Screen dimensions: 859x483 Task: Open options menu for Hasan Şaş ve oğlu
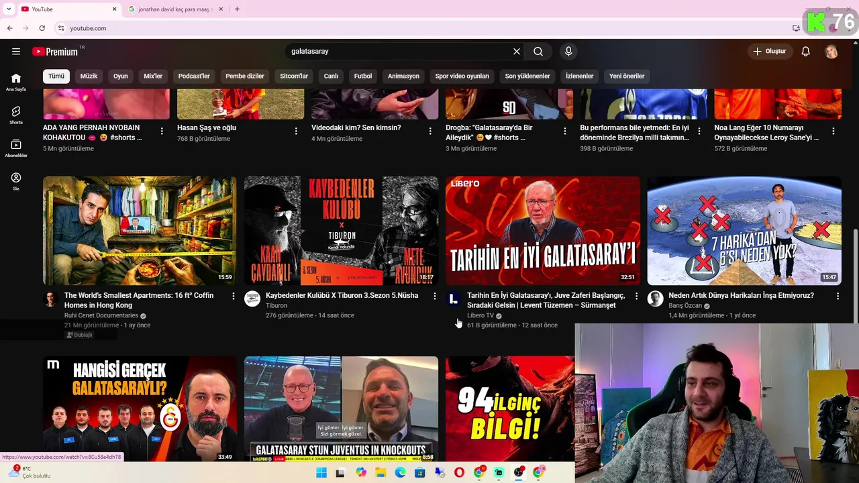296,131
